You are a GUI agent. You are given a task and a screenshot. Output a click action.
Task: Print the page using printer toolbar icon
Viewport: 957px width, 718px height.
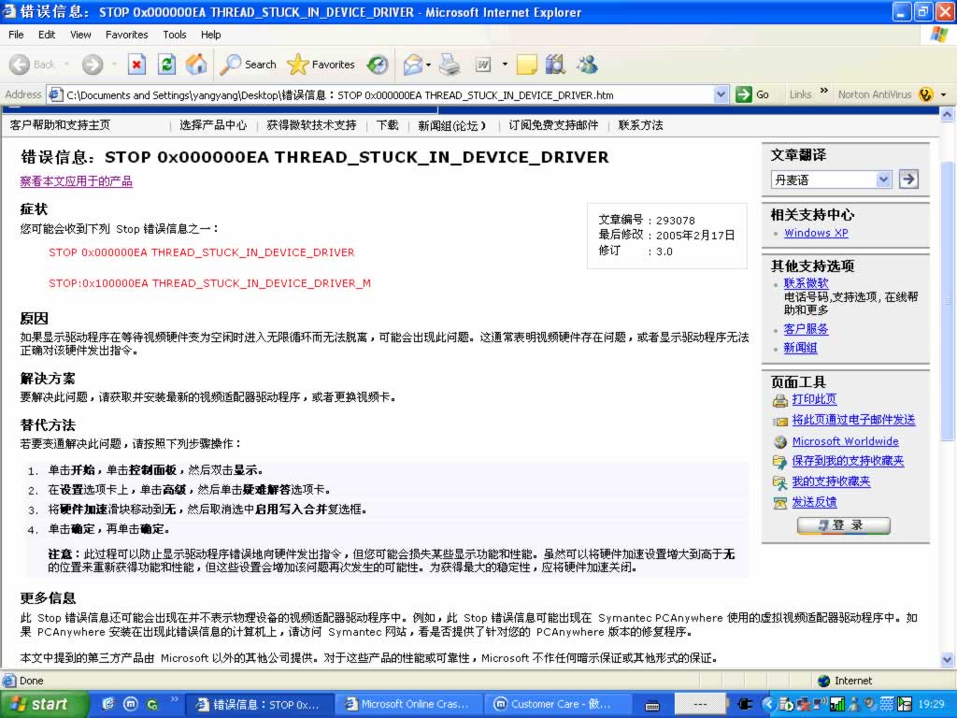[x=450, y=65]
